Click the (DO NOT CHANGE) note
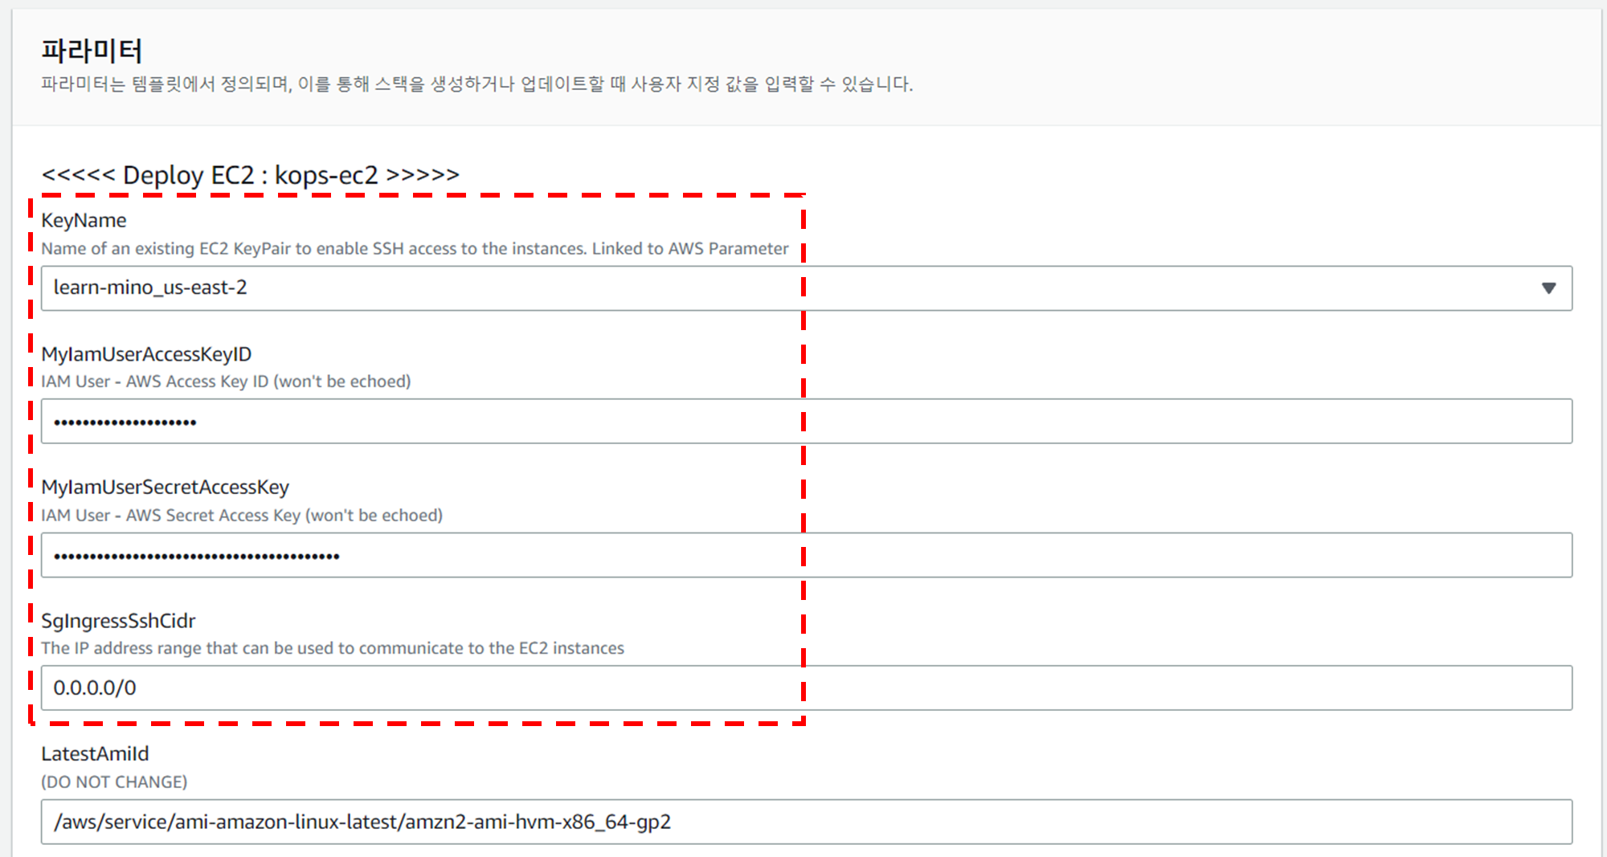1607x857 pixels. pyautogui.click(x=114, y=782)
